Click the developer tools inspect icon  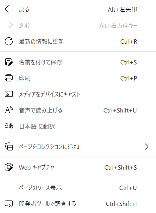point(9,204)
